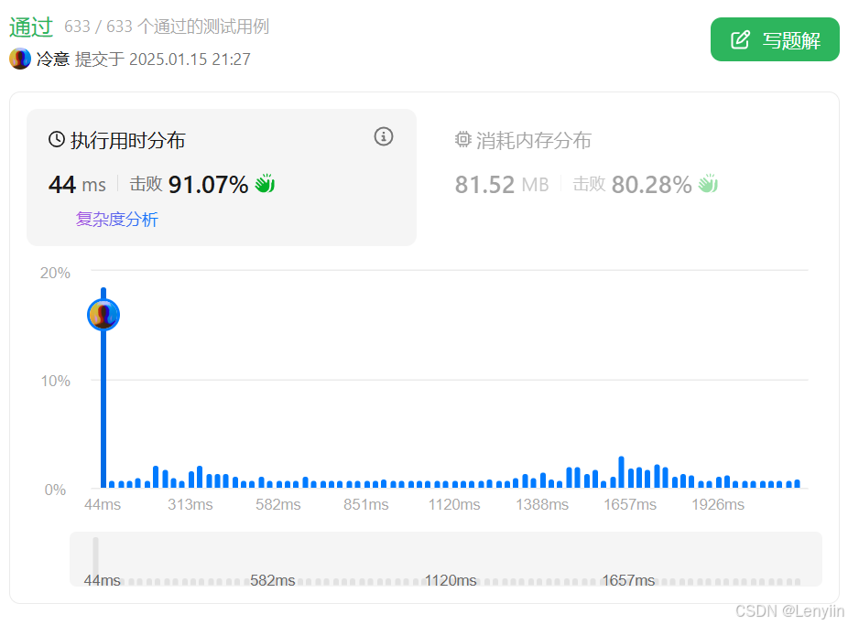This screenshot has width=848, height=625.
Task: Click the chip icon beside 消耗内存分布
Action: [463, 139]
